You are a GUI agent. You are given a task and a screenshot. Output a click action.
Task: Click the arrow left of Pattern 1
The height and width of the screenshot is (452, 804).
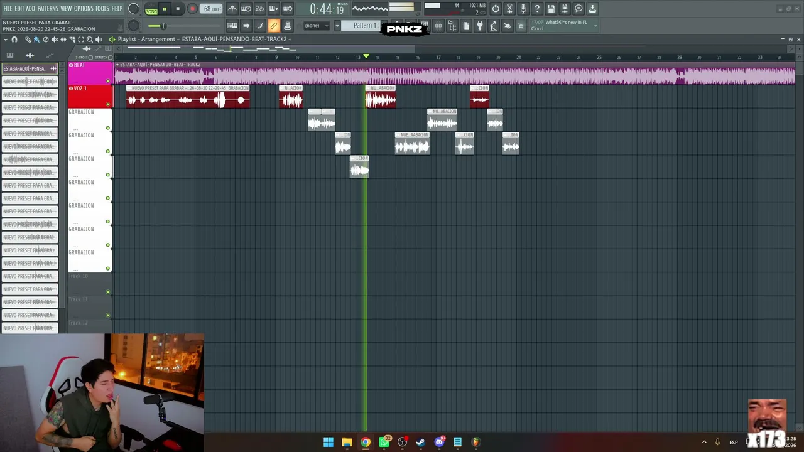(x=337, y=26)
